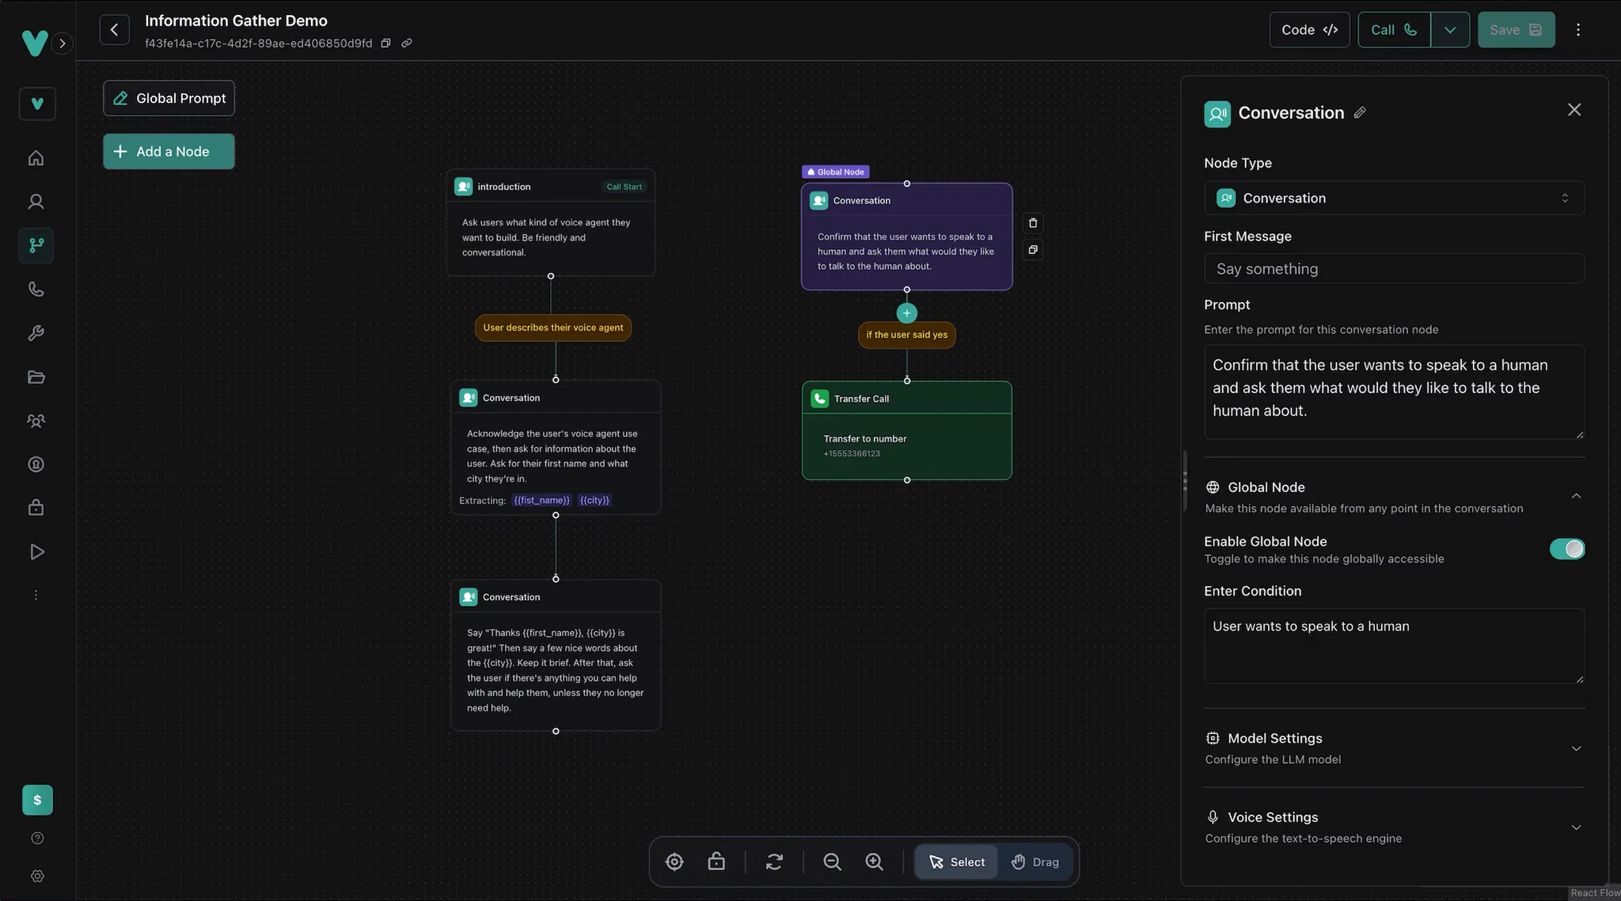The height and width of the screenshot is (901, 1621).
Task: Open the settings gear icon in sidebar
Action: coord(37,876)
